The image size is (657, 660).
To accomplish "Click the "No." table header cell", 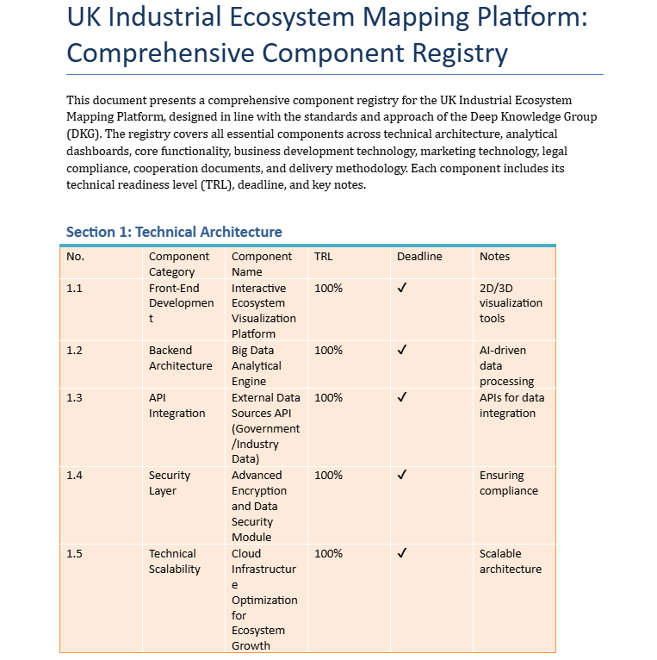I will pyautogui.click(x=75, y=257).
